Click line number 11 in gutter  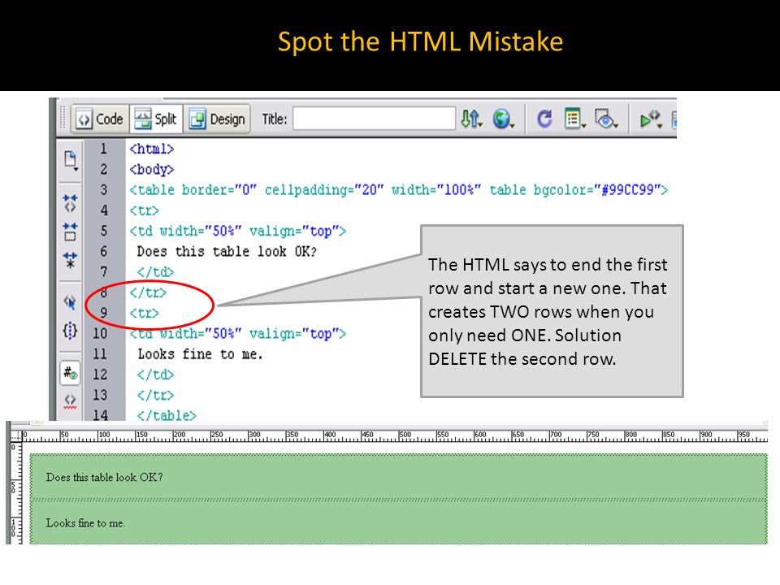click(100, 354)
